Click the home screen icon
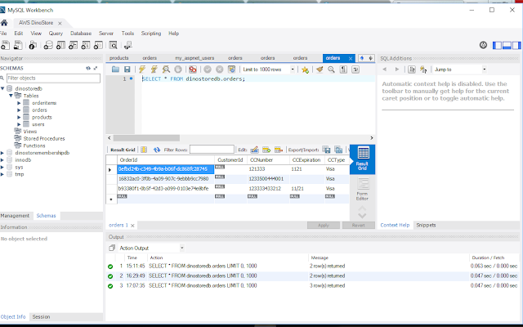This screenshot has width=523, height=327. (x=4, y=23)
